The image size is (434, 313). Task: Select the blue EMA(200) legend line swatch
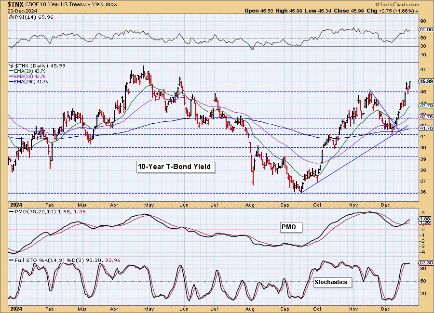(12, 82)
